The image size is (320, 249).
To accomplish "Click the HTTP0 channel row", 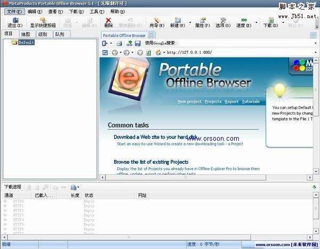I will click(x=157, y=201).
